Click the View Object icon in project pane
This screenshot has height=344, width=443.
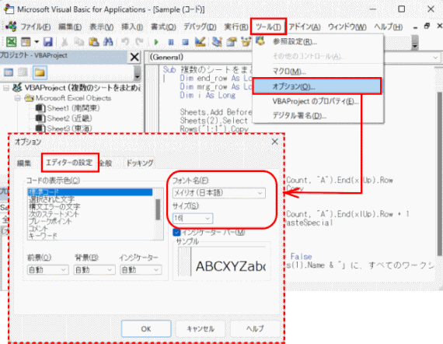point(23,72)
